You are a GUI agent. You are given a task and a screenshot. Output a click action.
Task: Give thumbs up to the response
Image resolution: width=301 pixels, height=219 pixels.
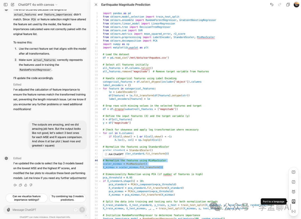click(26, 185)
